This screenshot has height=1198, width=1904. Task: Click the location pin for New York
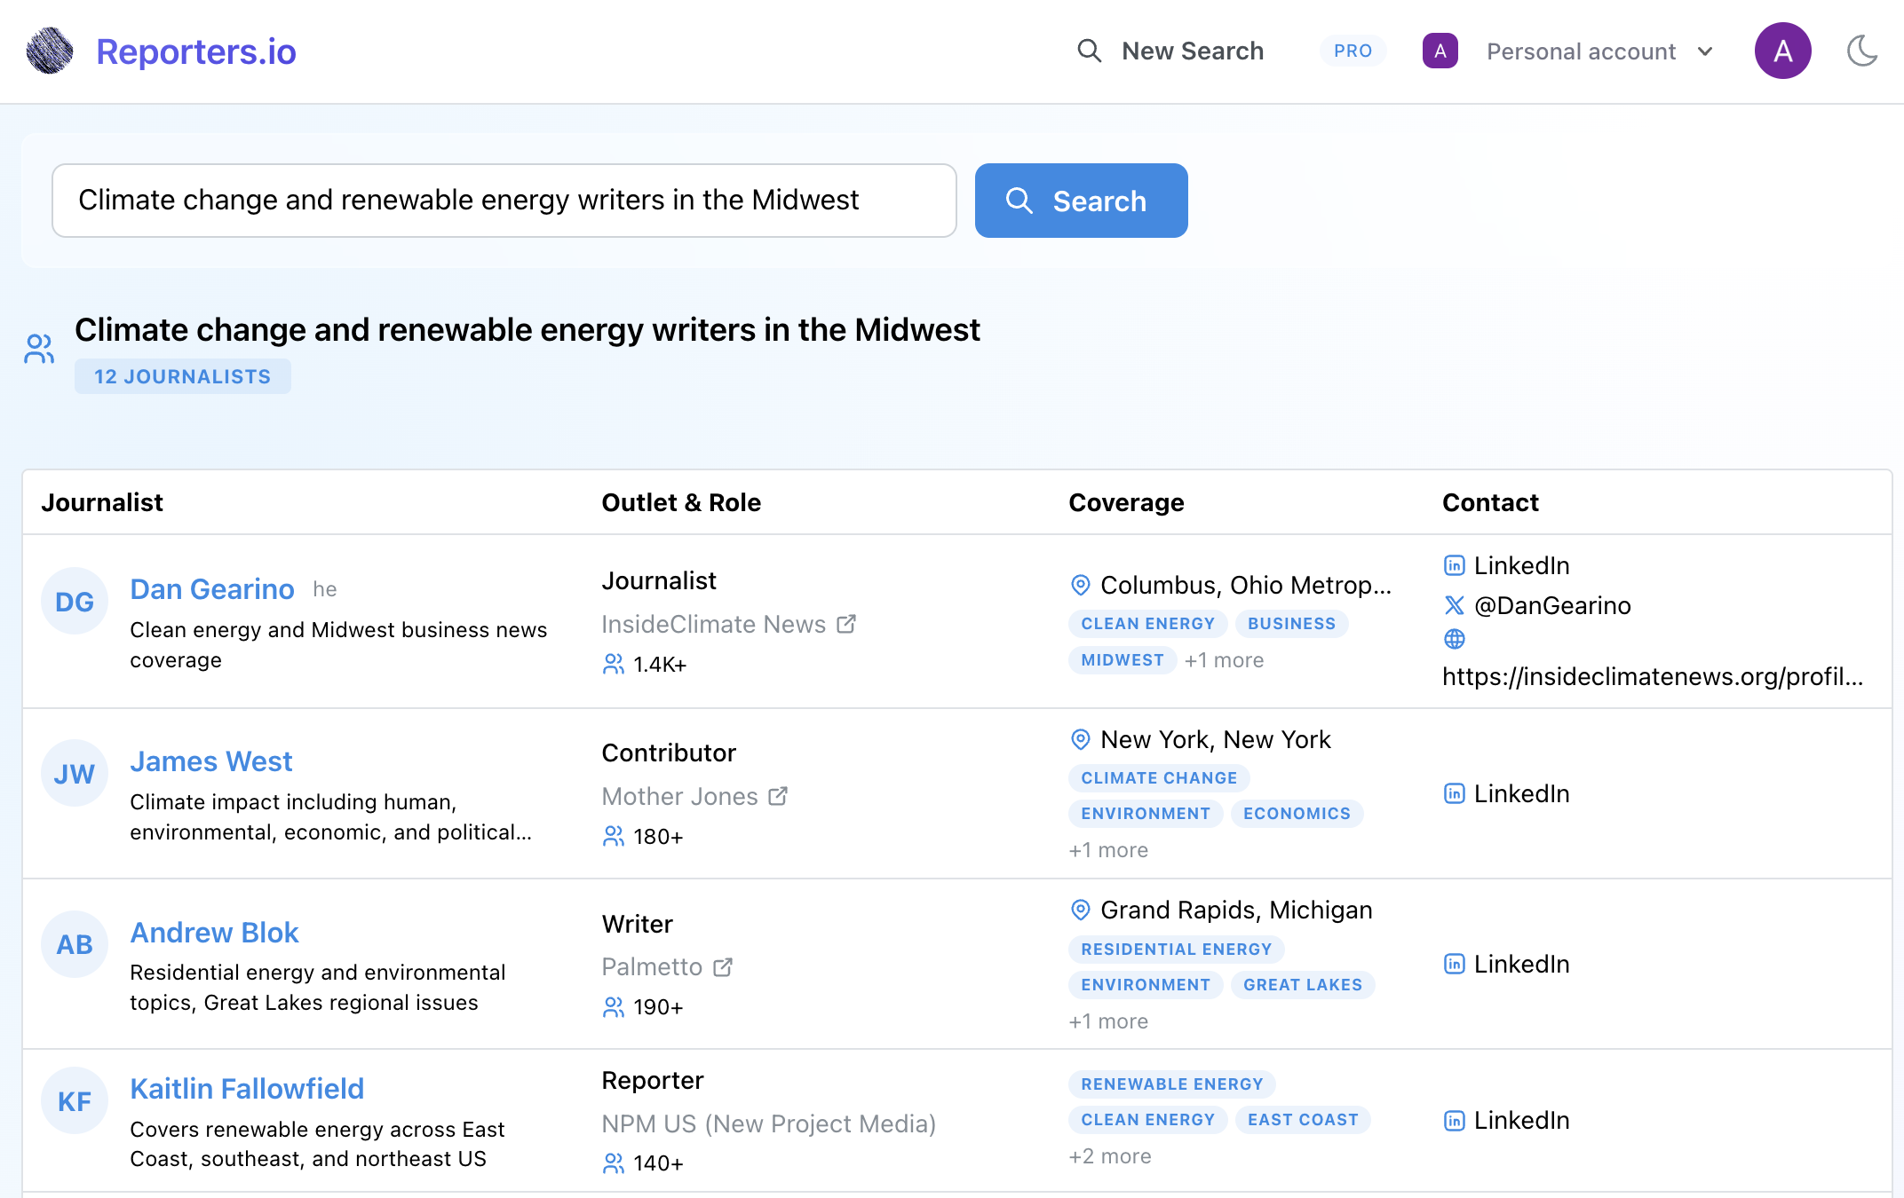1080,739
